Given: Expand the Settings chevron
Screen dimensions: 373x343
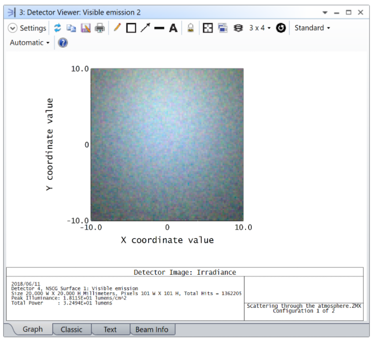Looking at the screenshot, I should pyautogui.click(x=13, y=28).
